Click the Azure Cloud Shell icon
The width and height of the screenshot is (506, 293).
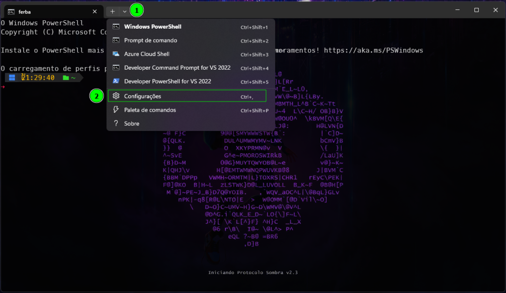click(116, 54)
